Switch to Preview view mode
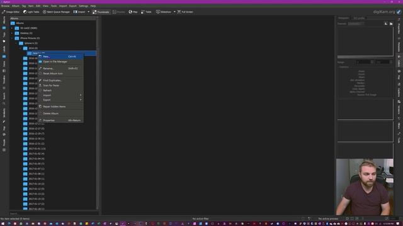This screenshot has height=226, width=403. click(119, 12)
